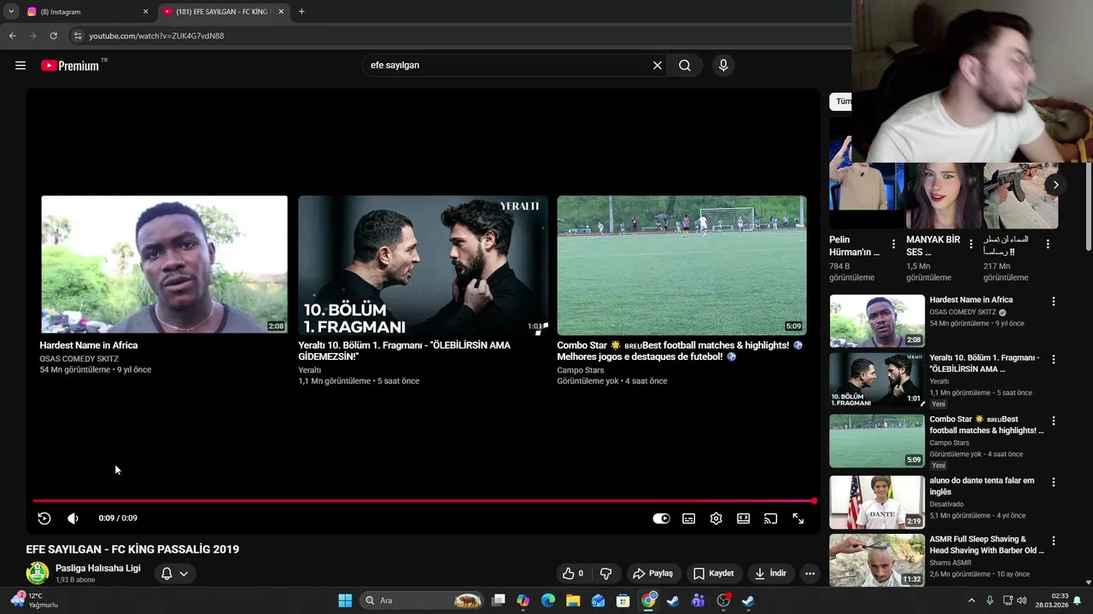Go back in browser history
The height and width of the screenshot is (614, 1093).
point(12,36)
